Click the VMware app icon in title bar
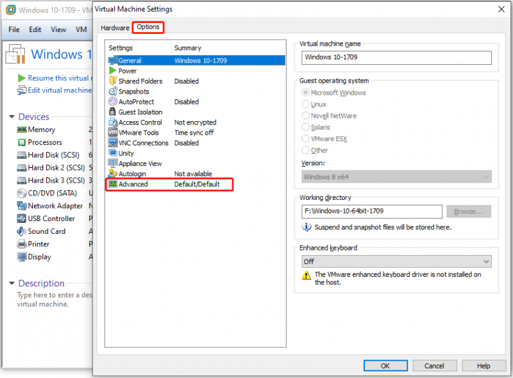This screenshot has height=378, width=513. [x=11, y=10]
